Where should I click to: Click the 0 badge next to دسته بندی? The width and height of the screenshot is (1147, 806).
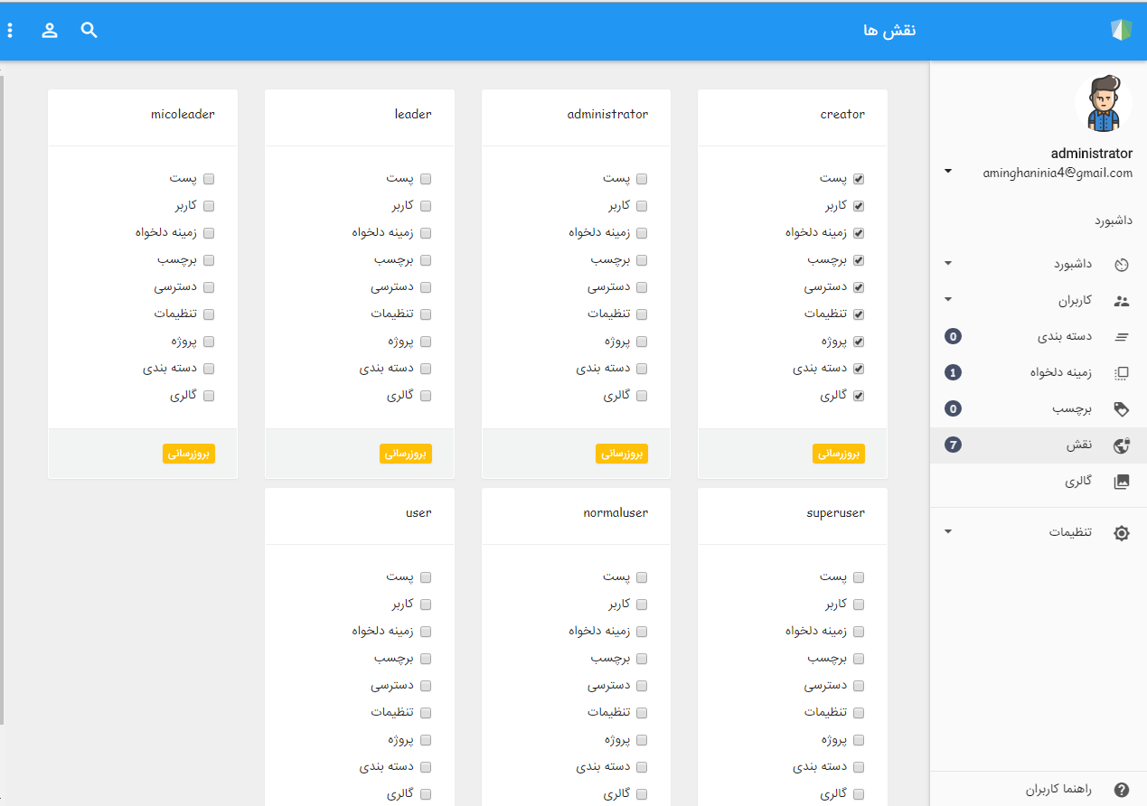953,336
